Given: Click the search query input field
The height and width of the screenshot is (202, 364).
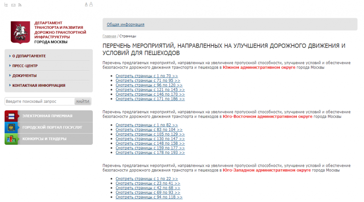Looking at the screenshot, I should click(x=39, y=101).
